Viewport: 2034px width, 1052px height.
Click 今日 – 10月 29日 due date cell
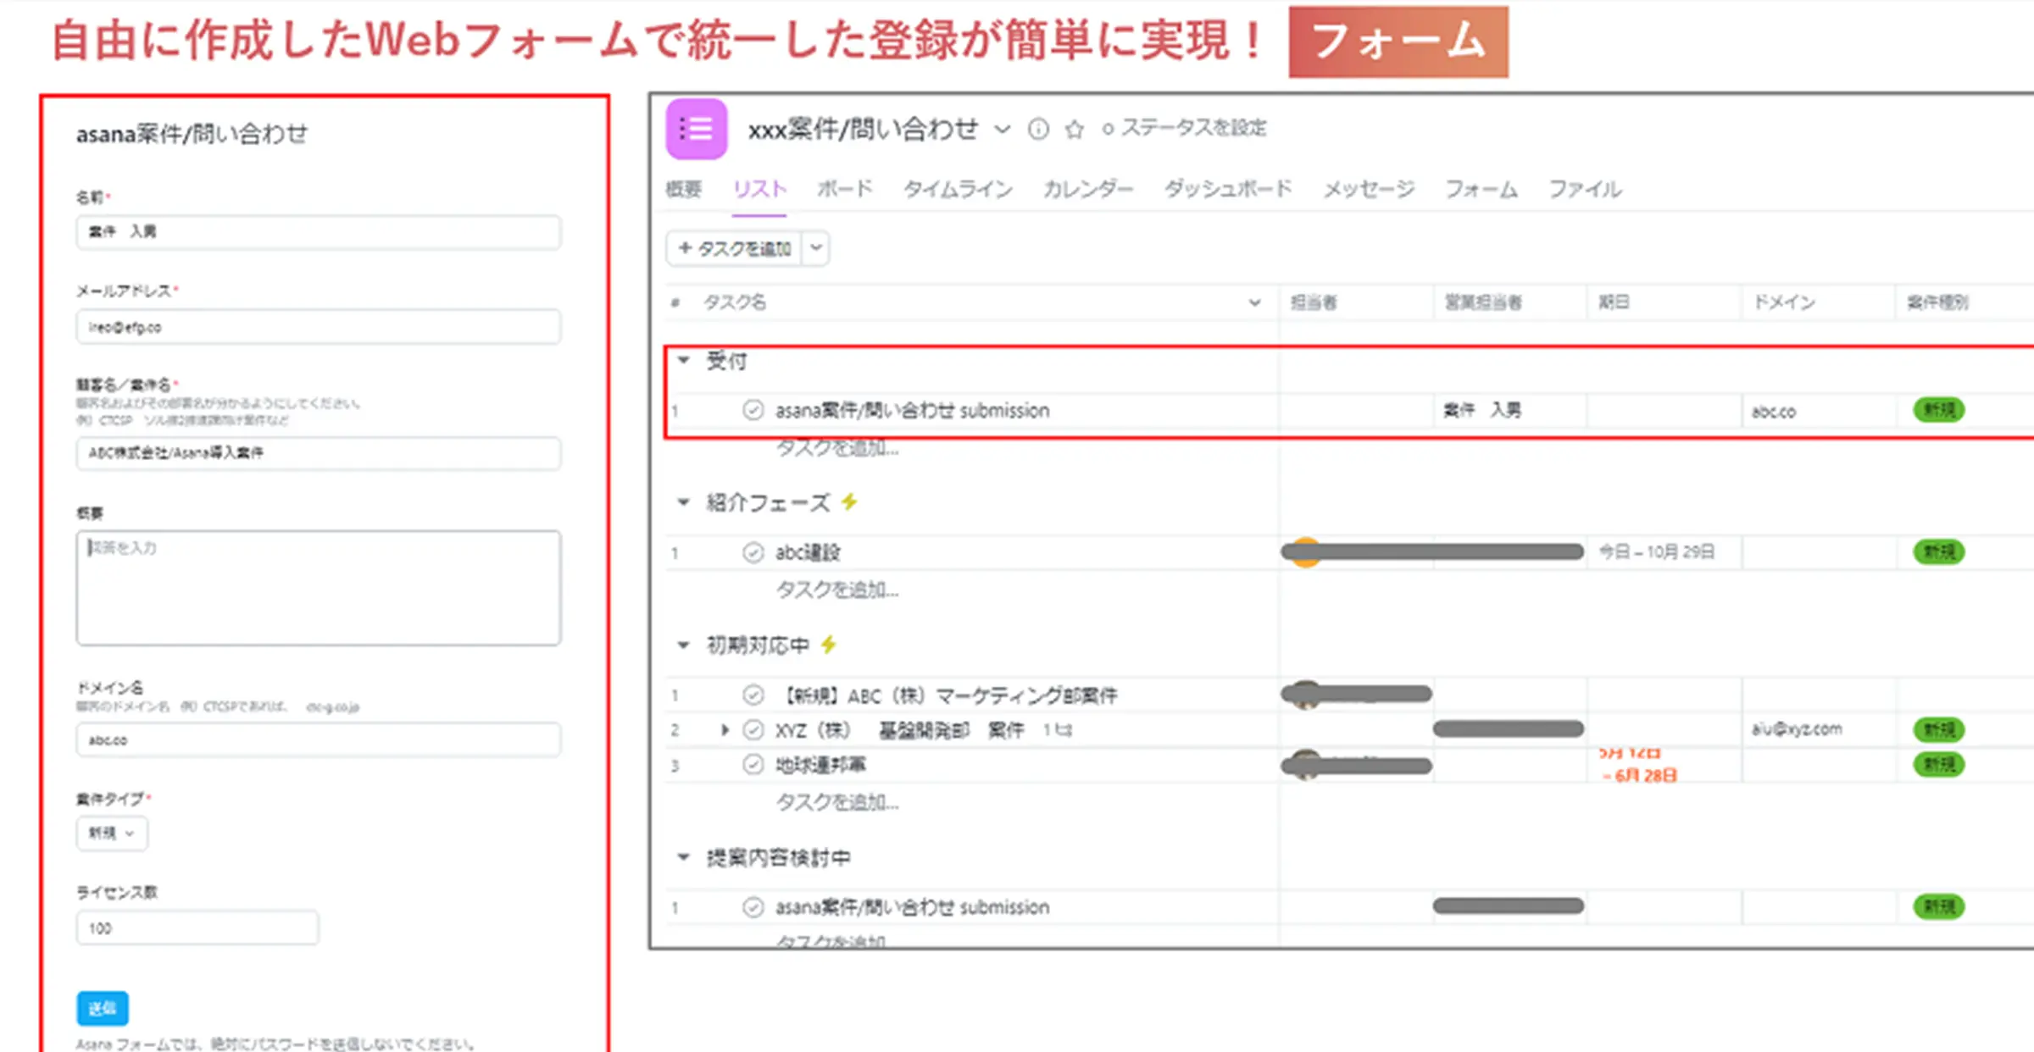click(1656, 552)
